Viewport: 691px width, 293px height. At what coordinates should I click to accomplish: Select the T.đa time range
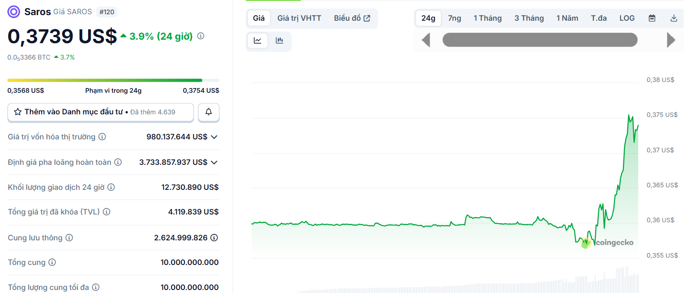(x=599, y=18)
